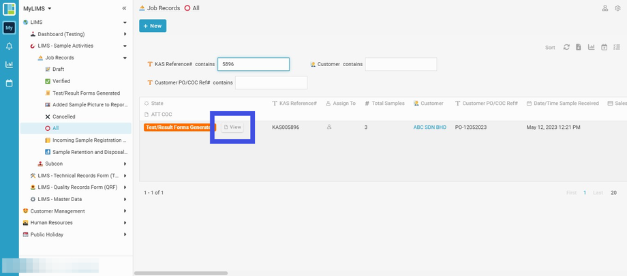Click the May 12, 2023 12:21 PM cell

click(x=553, y=127)
